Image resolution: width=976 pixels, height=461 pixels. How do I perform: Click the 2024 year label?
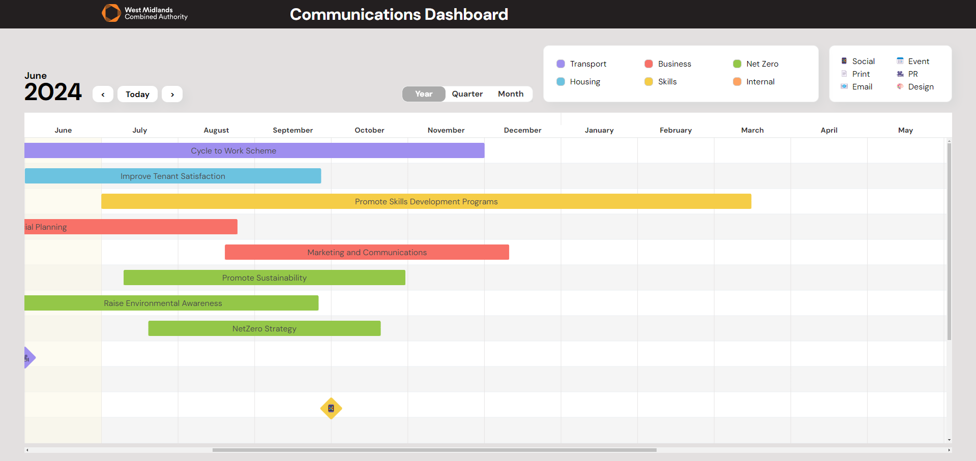[x=53, y=92]
